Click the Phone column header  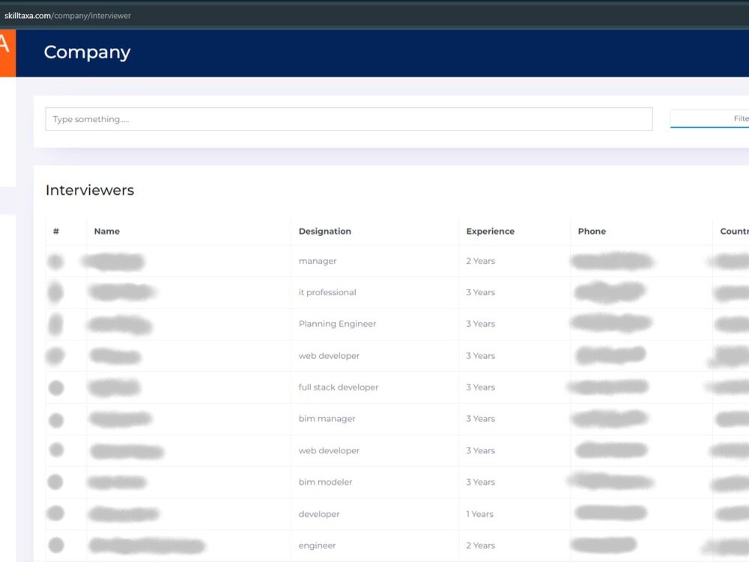[x=592, y=231]
